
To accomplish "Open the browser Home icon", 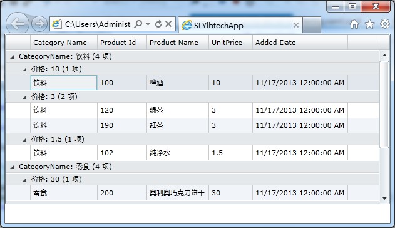I will (x=354, y=24).
